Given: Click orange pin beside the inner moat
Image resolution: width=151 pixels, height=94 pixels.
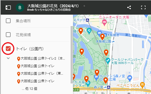Looking at the screenshot, I should coord(82,51).
